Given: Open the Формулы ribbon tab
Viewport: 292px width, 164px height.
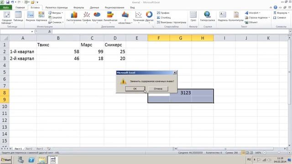Looking at the screenshot, I should click(78, 7).
